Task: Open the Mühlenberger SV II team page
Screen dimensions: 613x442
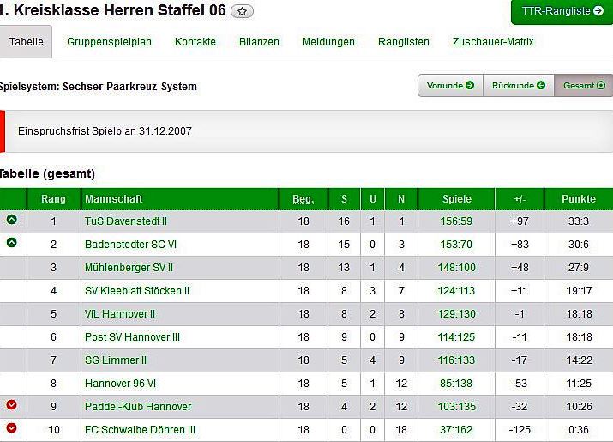Action: tap(129, 268)
